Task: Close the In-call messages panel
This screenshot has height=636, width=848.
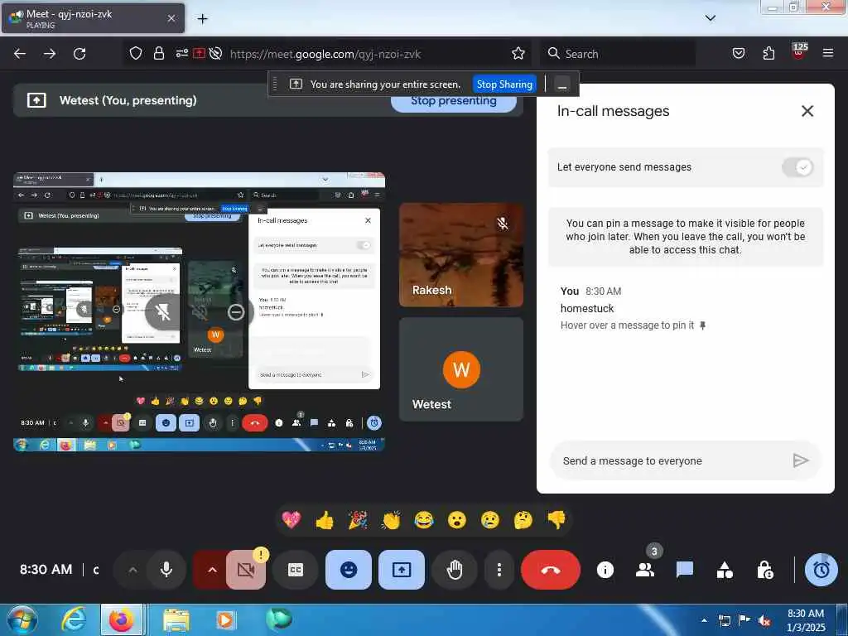Action: point(807,111)
